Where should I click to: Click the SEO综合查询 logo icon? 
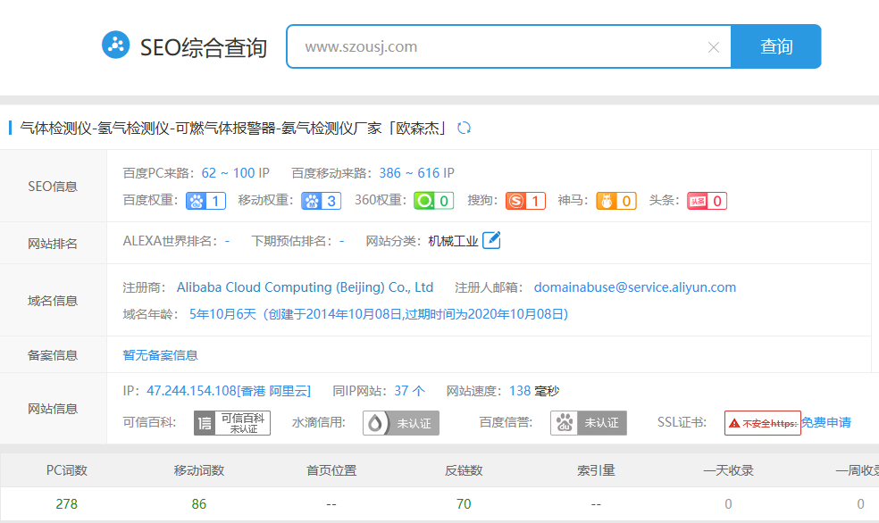(x=115, y=45)
